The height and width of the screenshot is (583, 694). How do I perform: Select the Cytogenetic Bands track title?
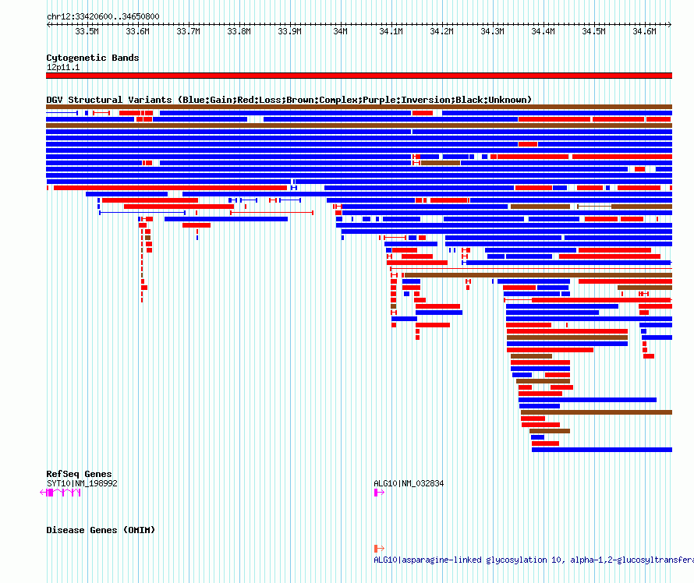tap(93, 58)
